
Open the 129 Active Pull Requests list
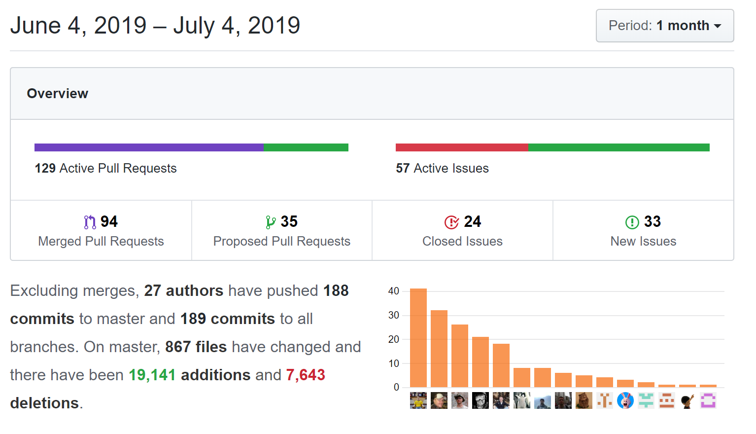coord(105,168)
